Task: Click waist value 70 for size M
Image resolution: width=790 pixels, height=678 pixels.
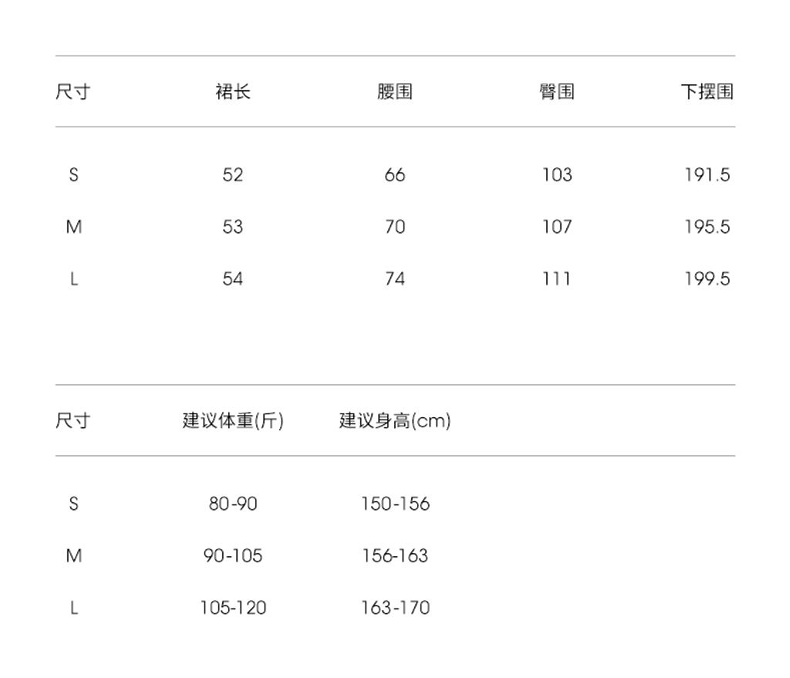Action: point(395,227)
